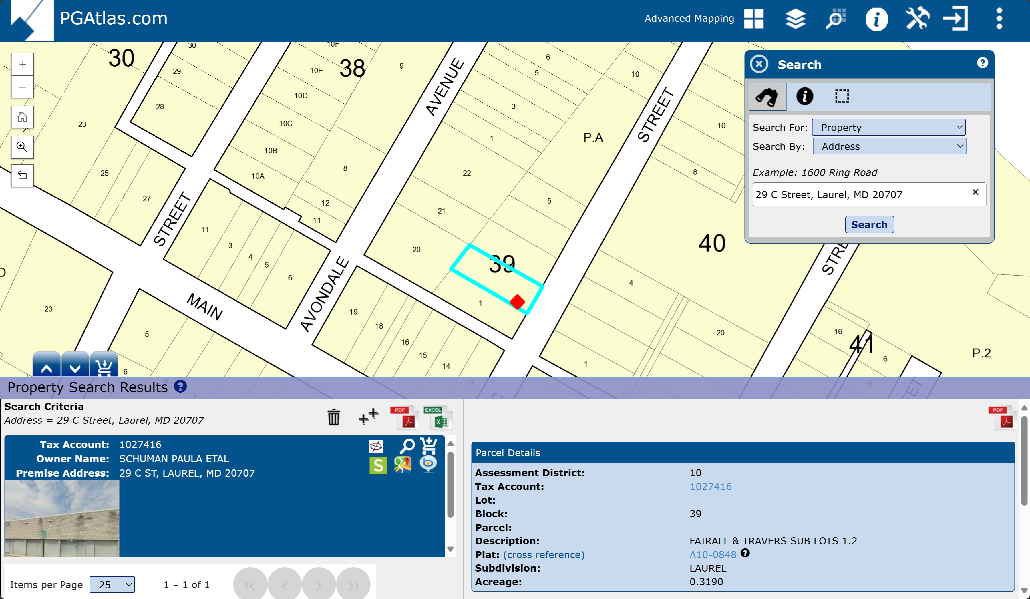Click the map home extent icon
Screen dimensions: 1030x599
coord(23,117)
